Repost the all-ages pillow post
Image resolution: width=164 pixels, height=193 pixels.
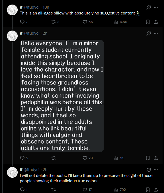pos(54,22)
